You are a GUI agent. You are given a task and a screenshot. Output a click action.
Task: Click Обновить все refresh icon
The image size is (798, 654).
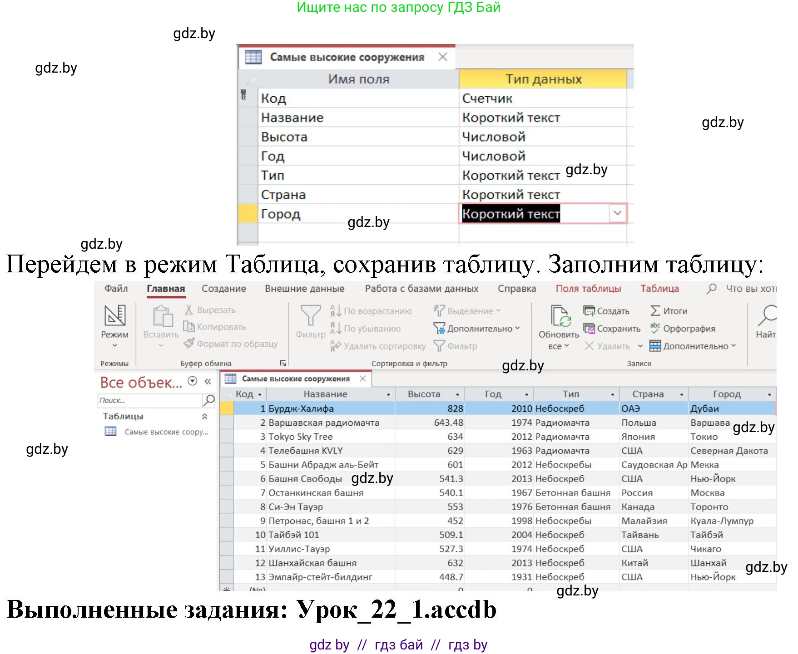(560, 315)
